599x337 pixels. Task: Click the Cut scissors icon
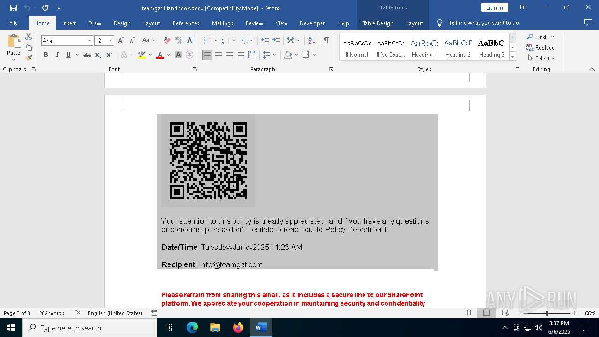[29, 37]
